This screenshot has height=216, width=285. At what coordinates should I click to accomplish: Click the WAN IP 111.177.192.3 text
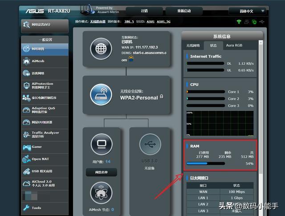(147, 47)
